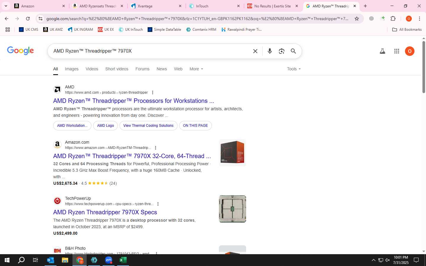Select the Videos search filter

point(92,69)
